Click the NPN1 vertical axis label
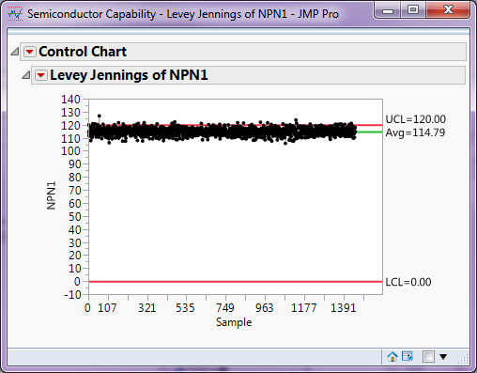Image resolution: width=477 pixels, height=373 pixels. (51, 195)
